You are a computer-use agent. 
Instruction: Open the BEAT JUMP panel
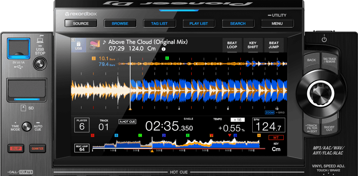coord(274,45)
